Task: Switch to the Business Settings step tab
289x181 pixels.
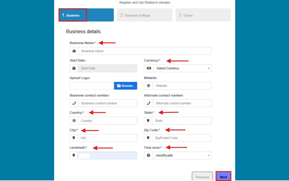Action: pyautogui.click(x=145, y=15)
